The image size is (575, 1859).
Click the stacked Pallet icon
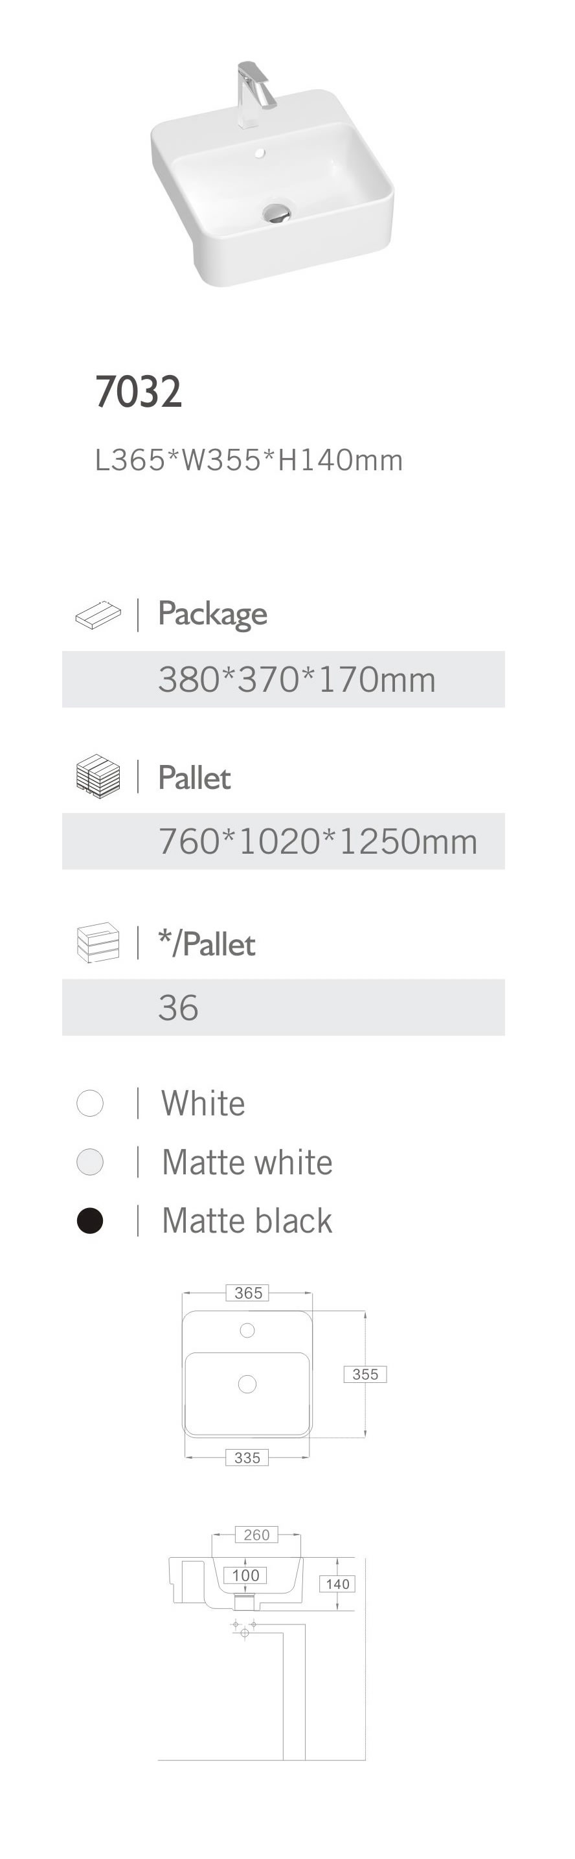[97, 775]
